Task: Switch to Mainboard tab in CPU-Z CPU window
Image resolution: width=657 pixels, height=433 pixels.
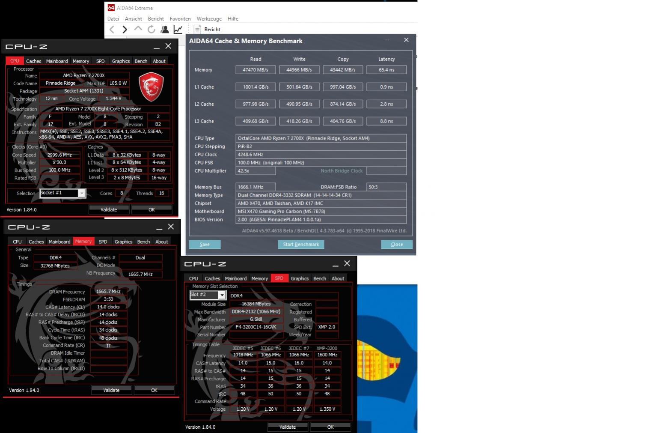Action: coord(57,61)
